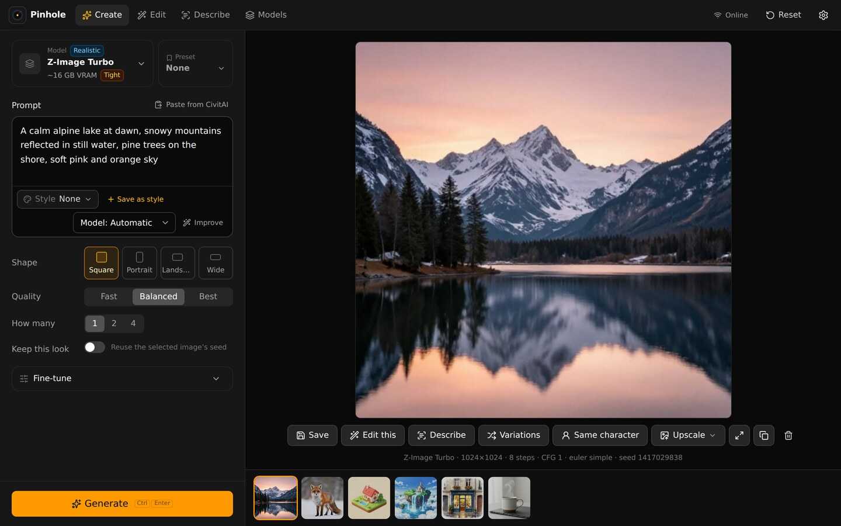841x526 pixels.
Task: Select the Square shape option
Action: click(x=101, y=263)
